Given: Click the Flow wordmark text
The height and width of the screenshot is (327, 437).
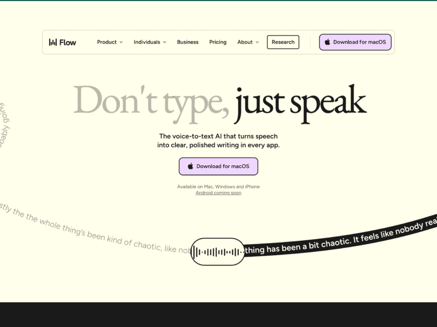Looking at the screenshot, I should (68, 42).
